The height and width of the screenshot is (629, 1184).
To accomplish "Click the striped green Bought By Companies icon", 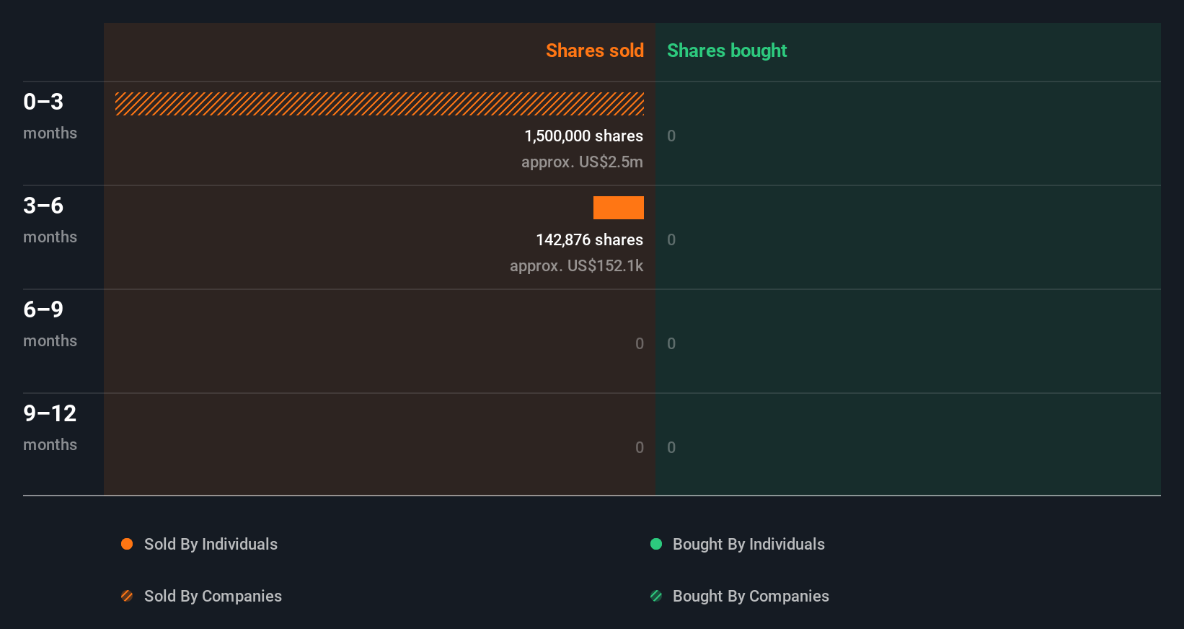I will click(x=656, y=596).
